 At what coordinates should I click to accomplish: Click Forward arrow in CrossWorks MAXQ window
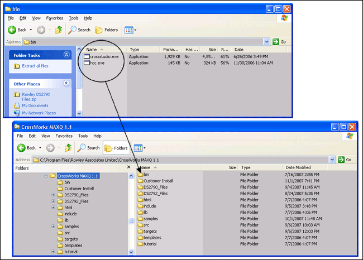50,148
